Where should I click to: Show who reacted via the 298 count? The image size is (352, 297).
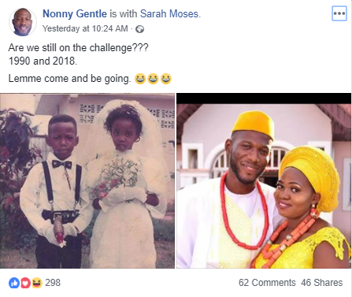(x=53, y=283)
